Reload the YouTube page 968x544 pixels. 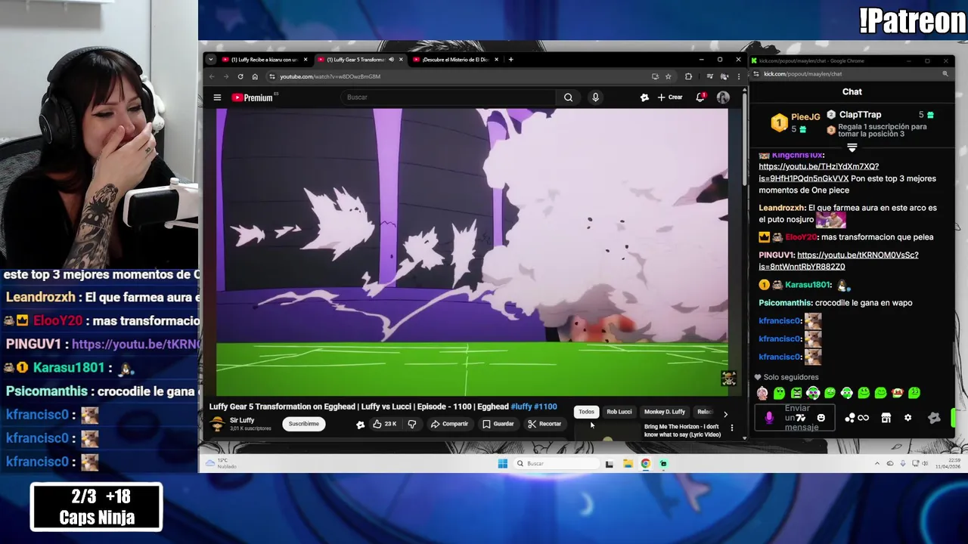click(x=240, y=76)
